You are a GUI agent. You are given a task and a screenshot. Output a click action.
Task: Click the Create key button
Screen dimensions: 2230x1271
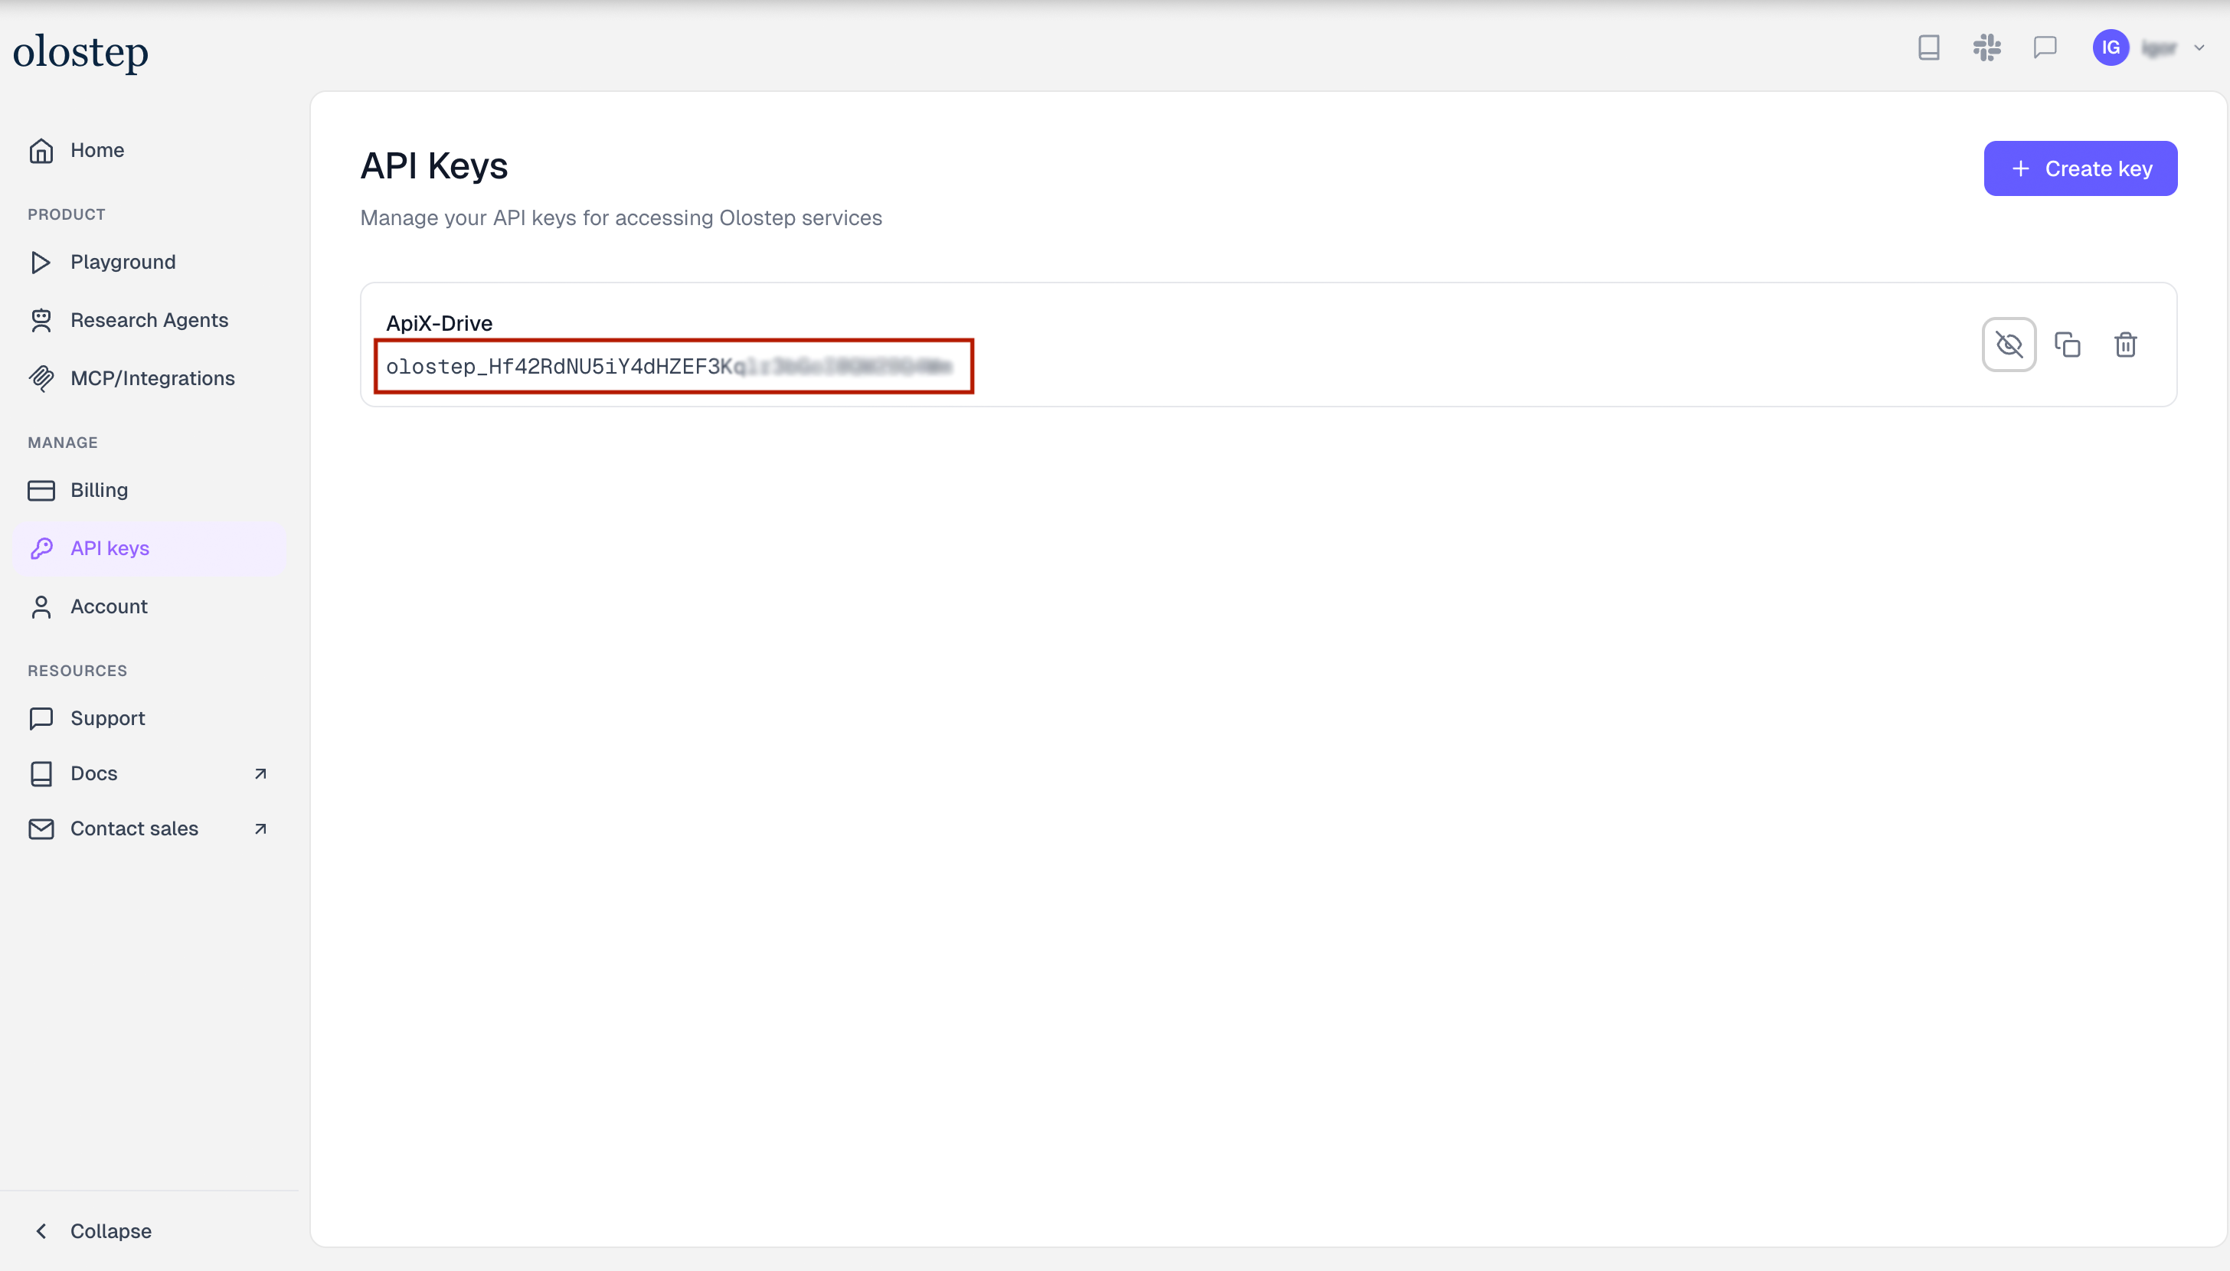pos(2081,168)
